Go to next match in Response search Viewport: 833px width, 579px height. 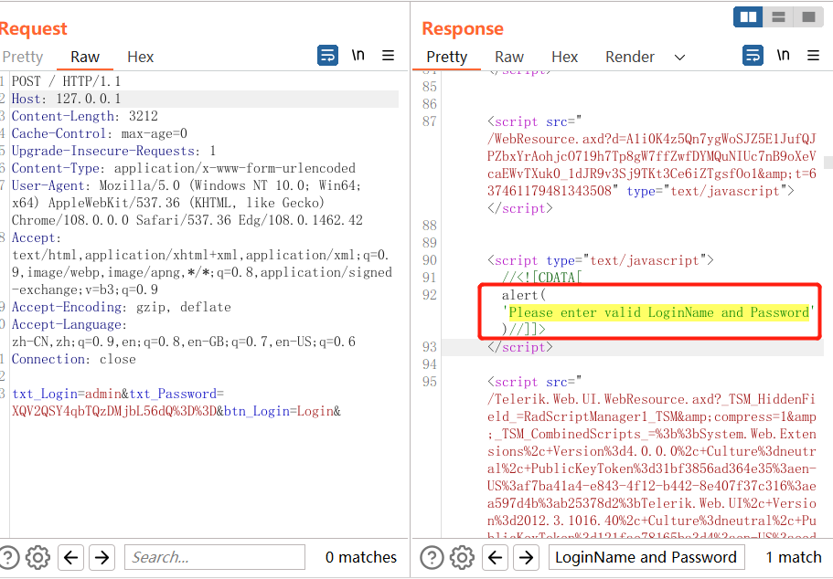tap(527, 557)
